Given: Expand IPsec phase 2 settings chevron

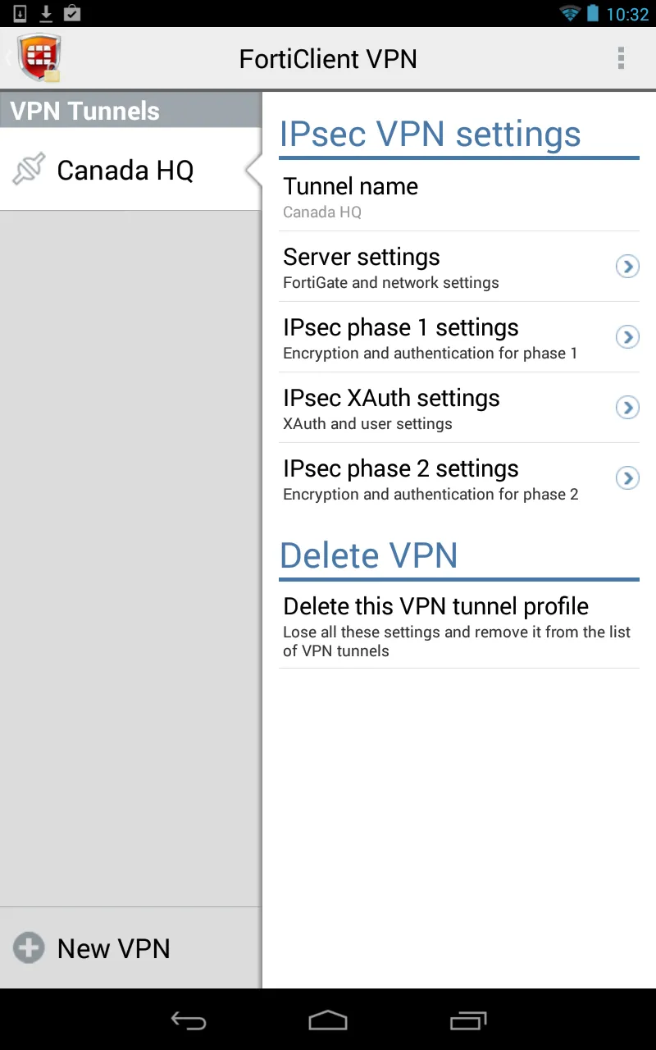Looking at the screenshot, I should (x=627, y=478).
